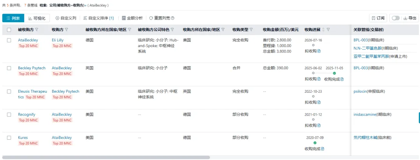420x160 pixels.
Task: Open AtaiBeckley acquirer link in Recognify row
Action: 62,114
